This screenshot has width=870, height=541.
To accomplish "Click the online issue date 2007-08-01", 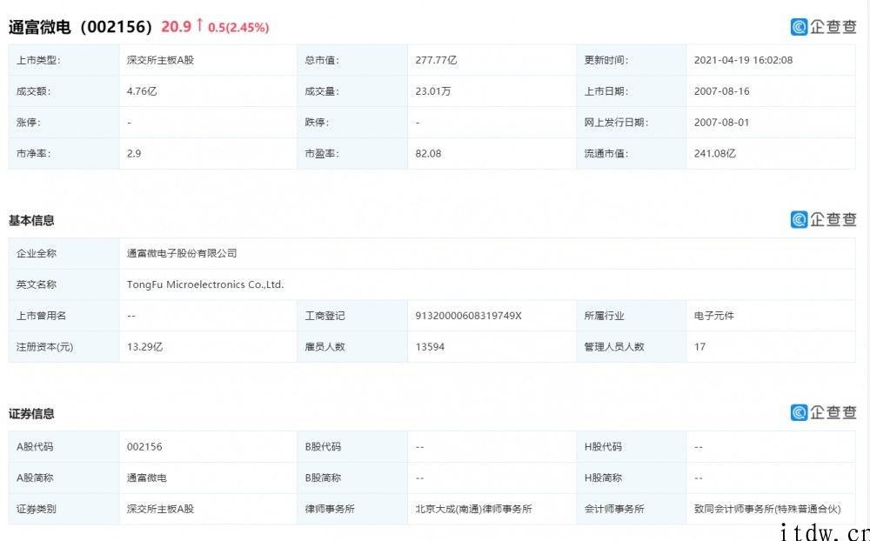I will [x=721, y=122].
